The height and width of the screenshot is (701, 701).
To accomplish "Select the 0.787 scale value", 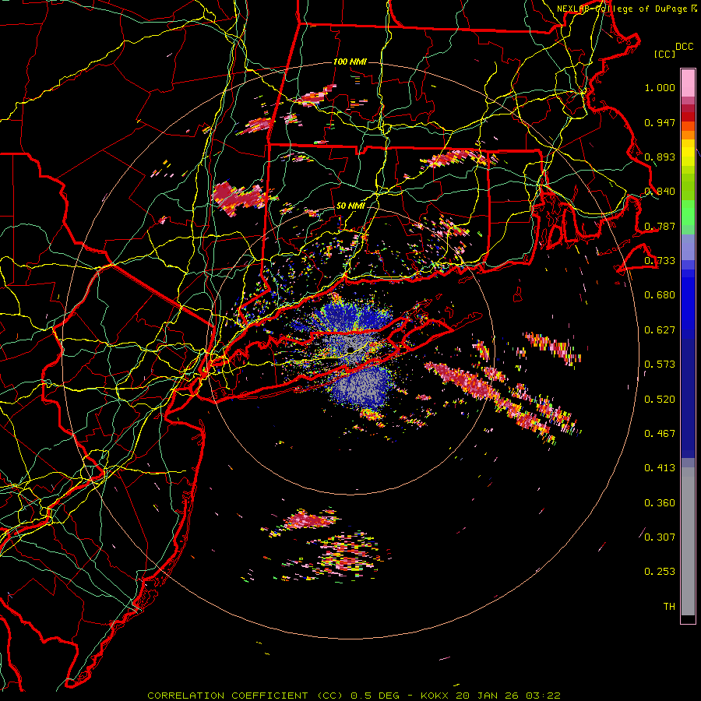I will [660, 226].
